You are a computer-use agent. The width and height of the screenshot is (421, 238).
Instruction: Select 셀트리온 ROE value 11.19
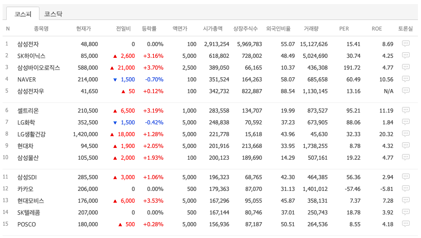(x=386, y=111)
